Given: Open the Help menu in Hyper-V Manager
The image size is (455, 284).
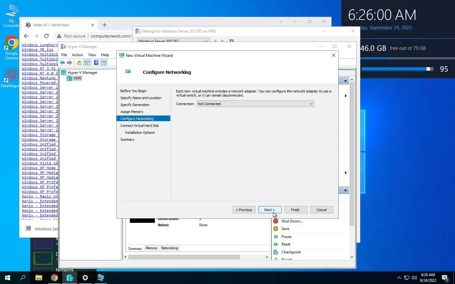Looking at the screenshot, I should point(105,55).
